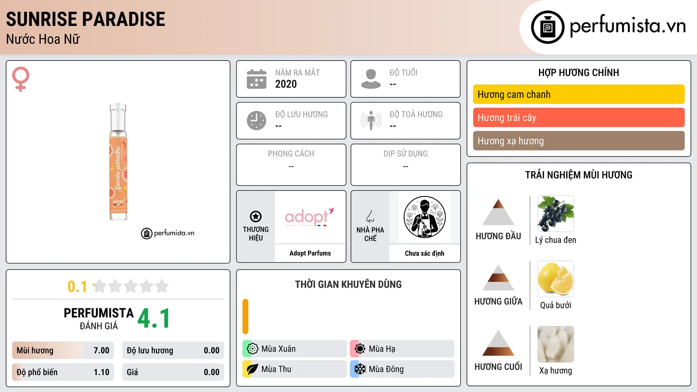Select the Mùa Đông season button
697x392 pixels.
tap(402, 369)
